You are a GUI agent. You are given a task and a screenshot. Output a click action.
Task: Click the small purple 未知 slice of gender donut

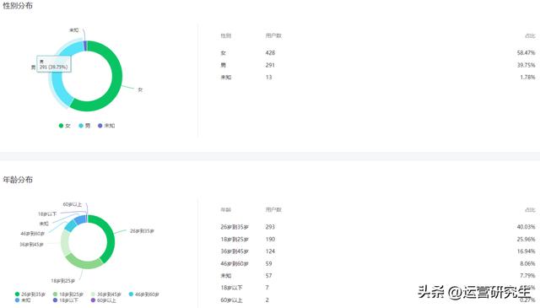[x=85, y=46]
